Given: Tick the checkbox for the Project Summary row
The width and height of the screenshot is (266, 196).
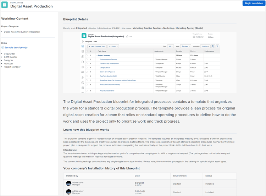Looking at the screenshot, I should (87, 55).
